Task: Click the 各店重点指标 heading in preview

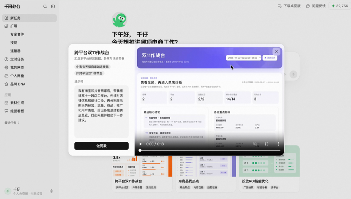Action: 222,112
